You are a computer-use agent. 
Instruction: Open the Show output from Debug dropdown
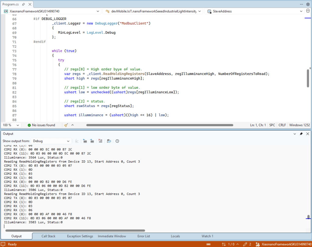[x=52, y=141]
